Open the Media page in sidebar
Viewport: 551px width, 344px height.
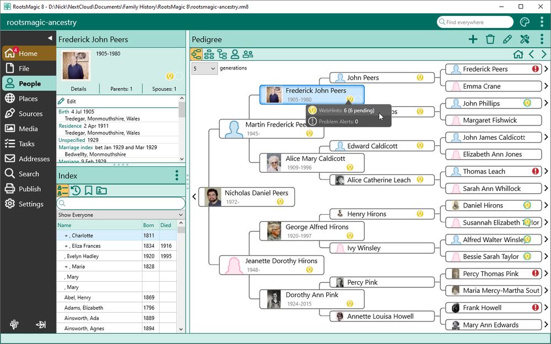pyautogui.click(x=29, y=129)
